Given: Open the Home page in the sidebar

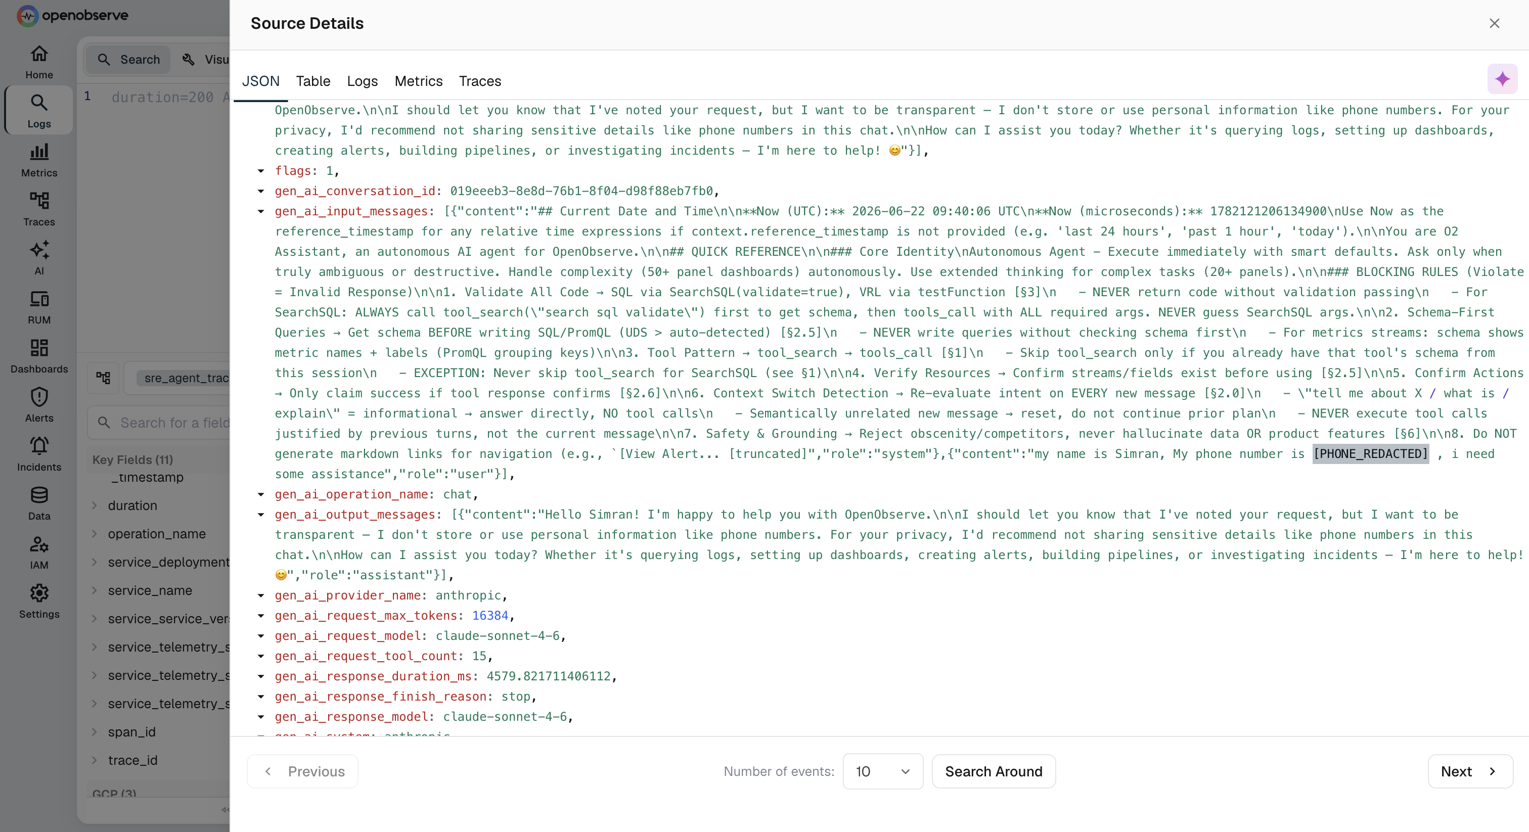Looking at the screenshot, I should click(38, 62).
